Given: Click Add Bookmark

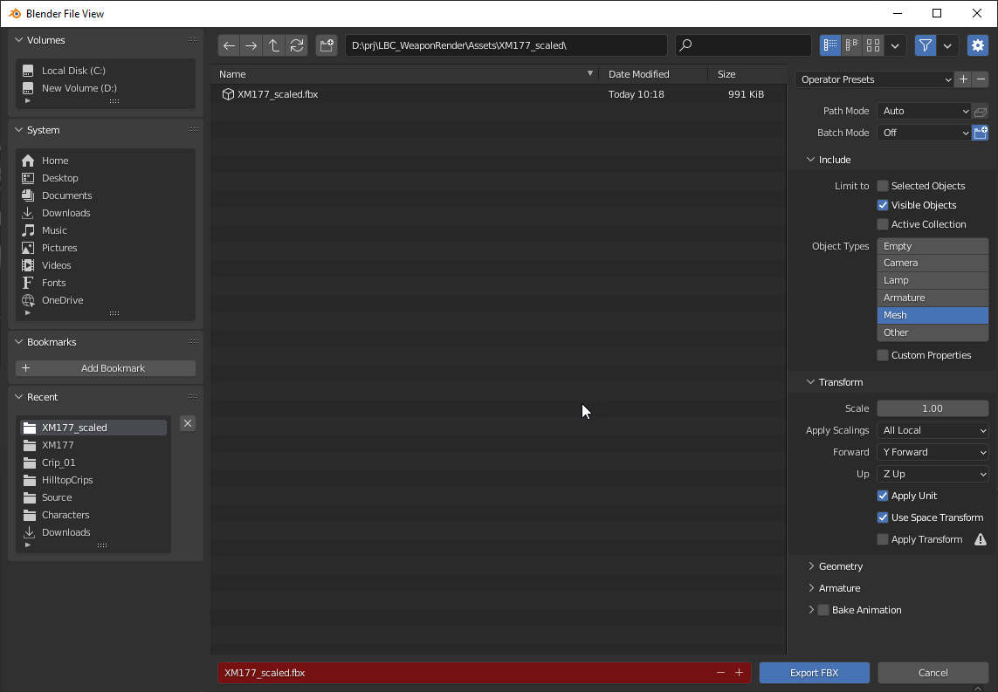Looking at the screenshot, I should click(x=105, y=367).
